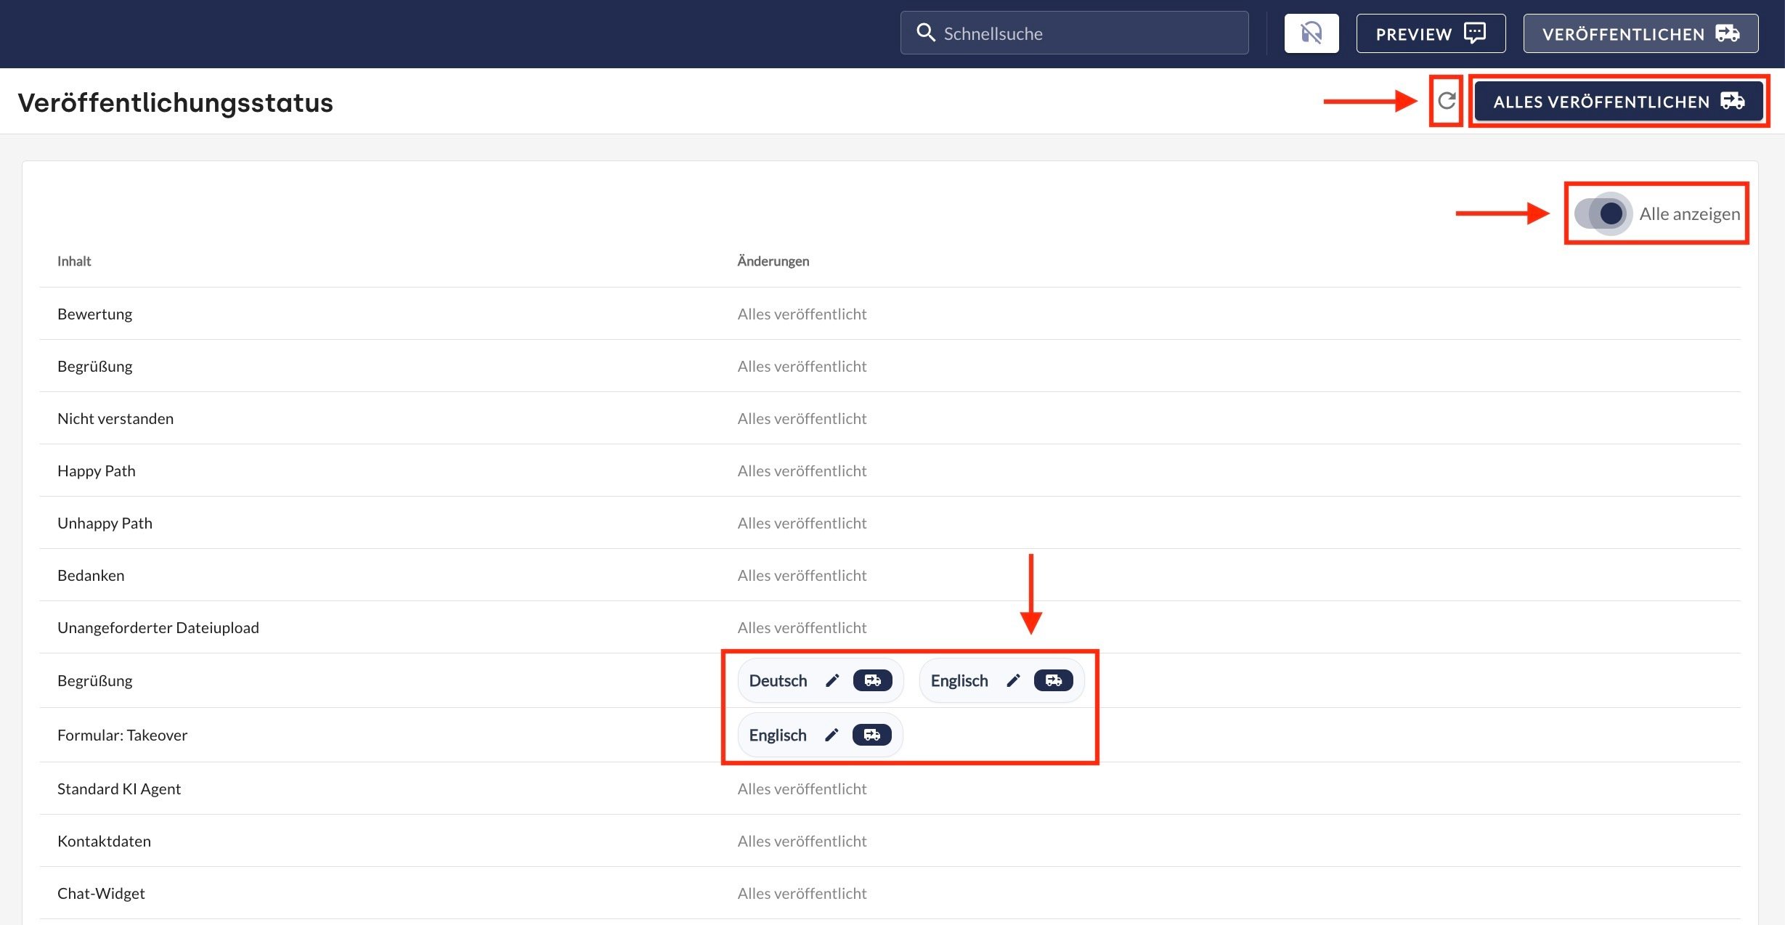Select the Unhappy Path row
The height and width of the screenshot is (925, 1785).
105,523
